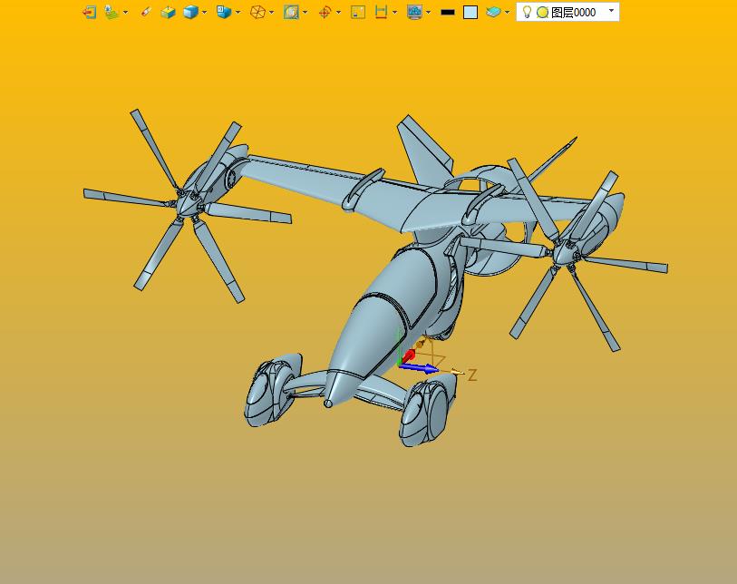Open dropdown beside the layer stack icon
737x584 pixels.
coord(507,12)
